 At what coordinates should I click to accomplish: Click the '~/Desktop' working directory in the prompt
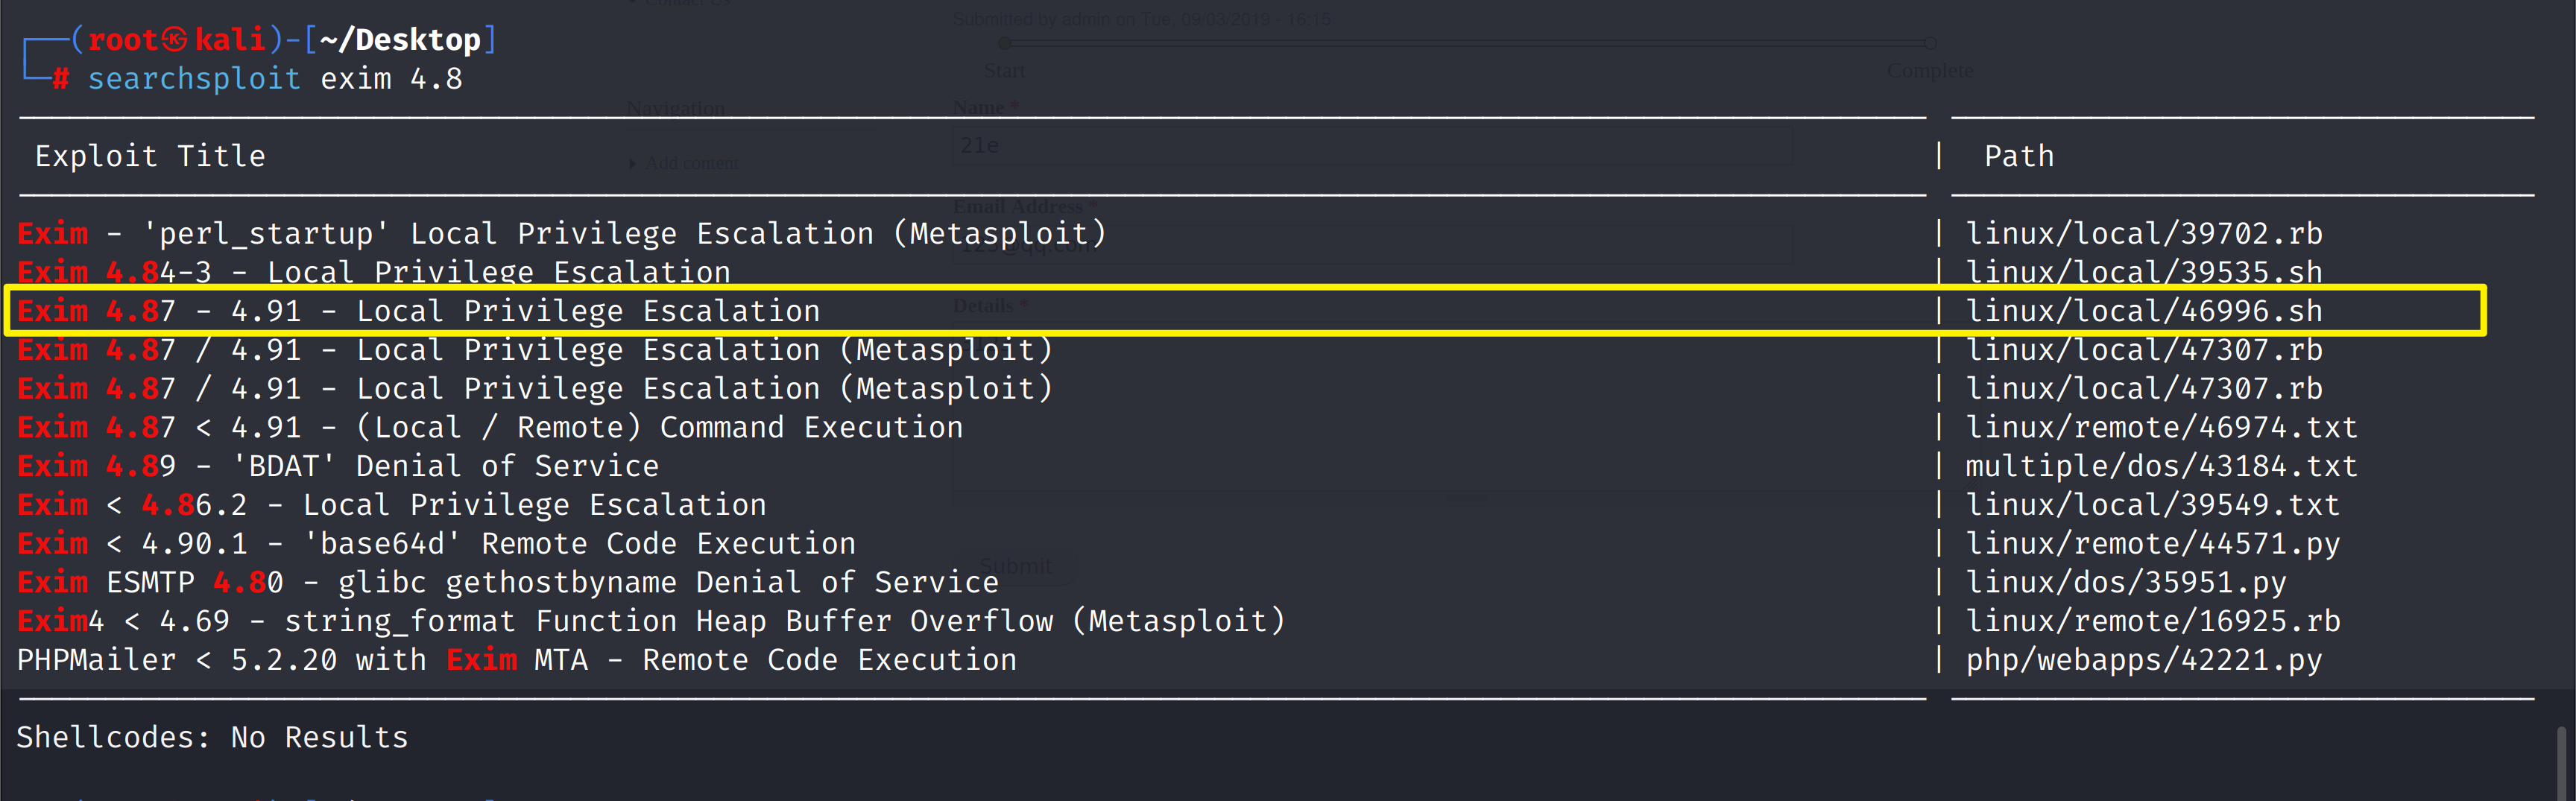(x=401, y=40)
